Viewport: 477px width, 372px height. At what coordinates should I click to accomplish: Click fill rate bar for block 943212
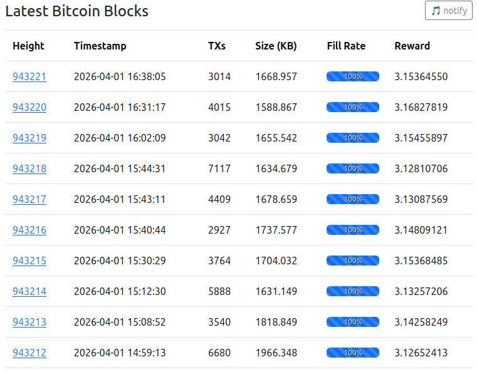pyautogui.click(x=353, y=353)
